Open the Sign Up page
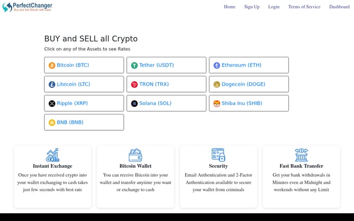This screenshot has height=221, width=354. [x=252, y=7]
